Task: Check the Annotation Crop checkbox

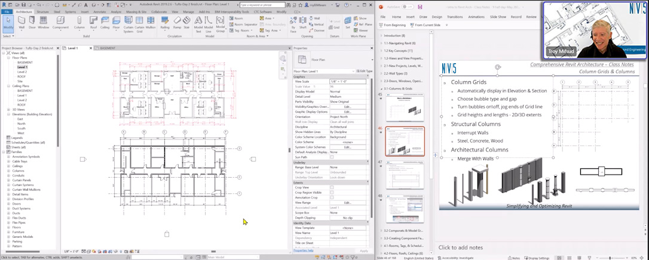Action: [332, 197]
